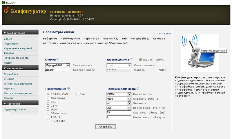Open the Пользователь User dropdown
This screenshot has width=232, height=139.
coord(119,65)
